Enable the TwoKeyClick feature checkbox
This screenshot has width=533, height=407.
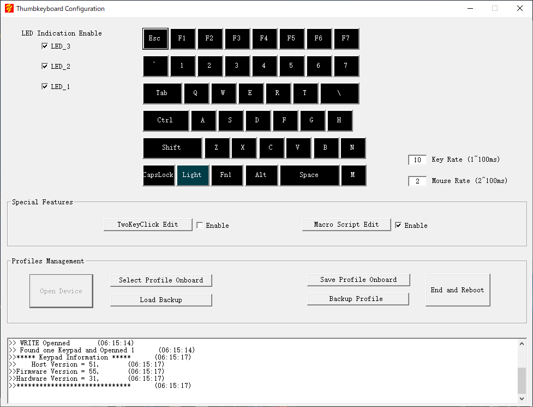pos(200,225)
